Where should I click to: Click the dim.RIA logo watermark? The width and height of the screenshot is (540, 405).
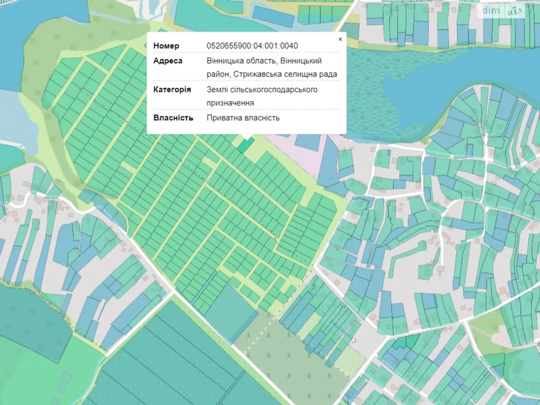click(x=503, y=11)
